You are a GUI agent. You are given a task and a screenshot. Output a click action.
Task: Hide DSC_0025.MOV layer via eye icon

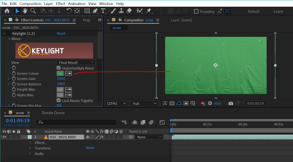point(4,137)
